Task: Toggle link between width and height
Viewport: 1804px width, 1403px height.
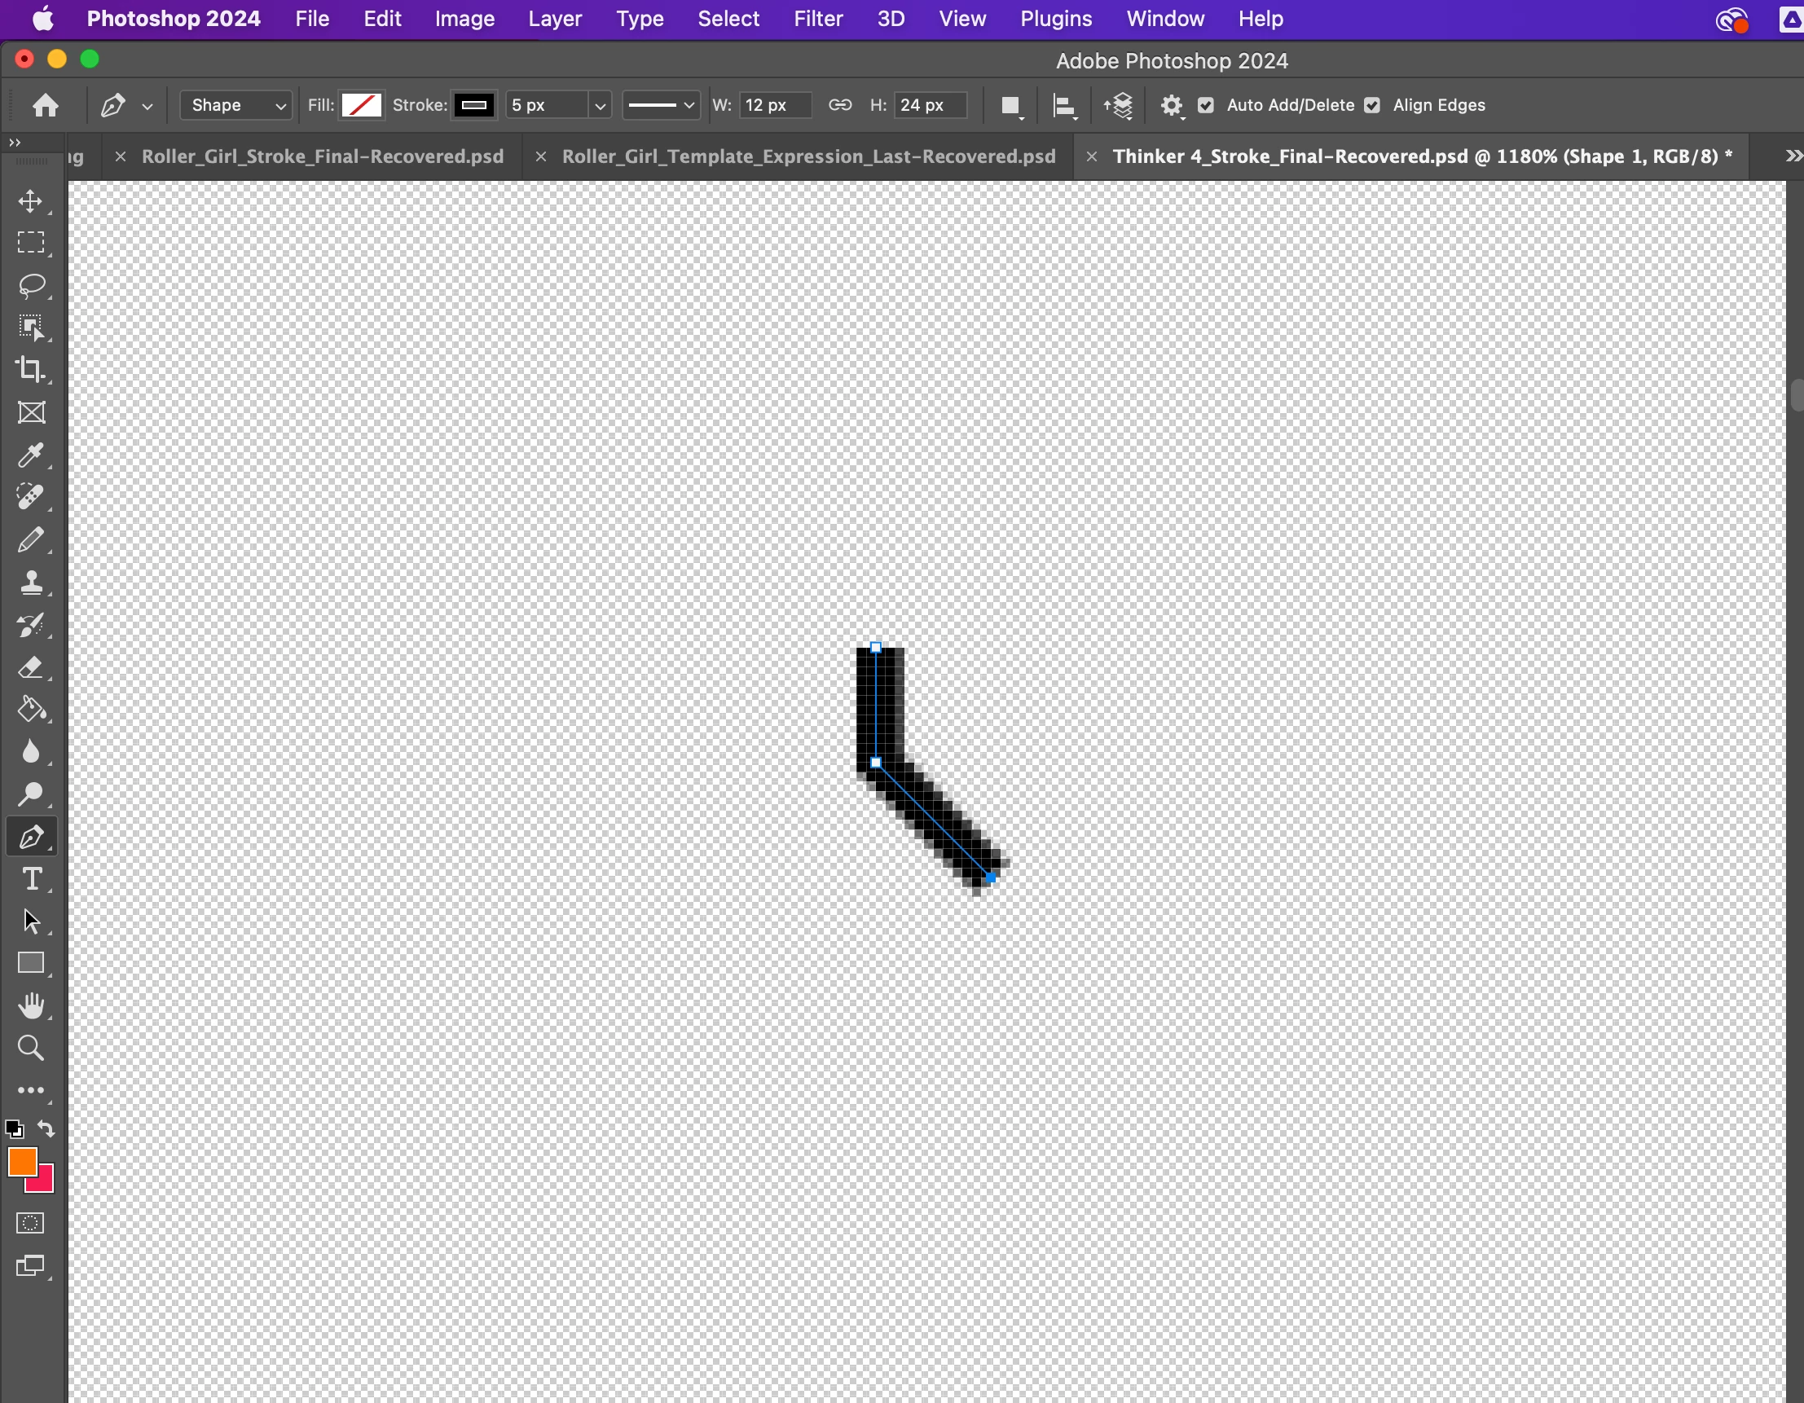Action: coord(840,105)
